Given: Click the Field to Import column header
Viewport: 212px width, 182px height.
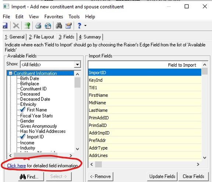Looking at the screenshot, I should click(x=145, y=65).
